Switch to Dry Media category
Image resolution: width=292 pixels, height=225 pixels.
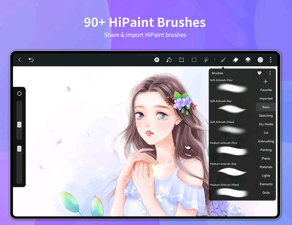tap(266, 124)
